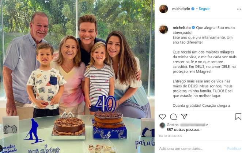Like the post with the heart icon
The width and height of the screenshot is (242, 153).
[162, 117]
